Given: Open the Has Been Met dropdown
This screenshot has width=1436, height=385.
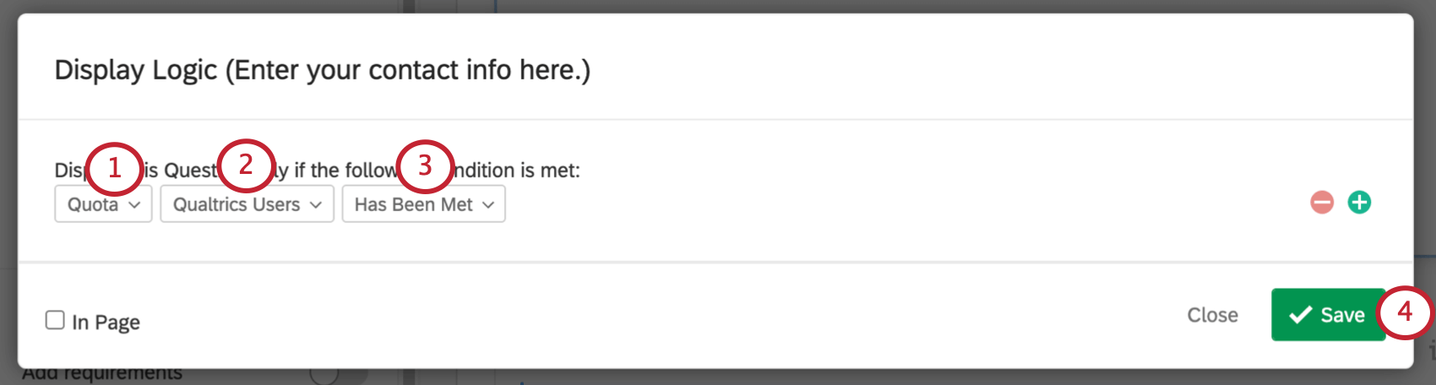Looking at the screenshot, I should click(x=423, y=204).
